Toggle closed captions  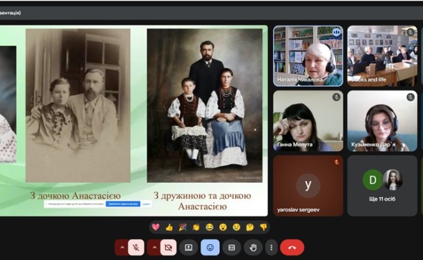click(232, 247)
